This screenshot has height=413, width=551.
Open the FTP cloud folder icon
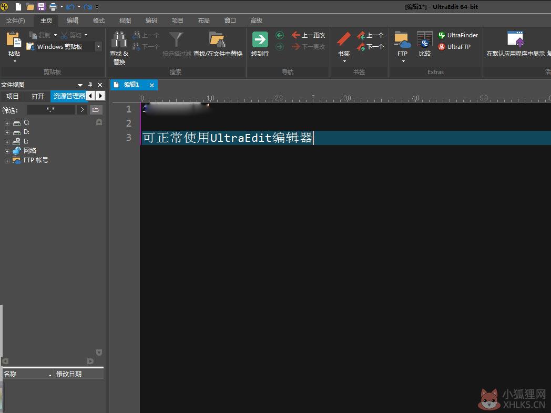[x=402, y=39]
